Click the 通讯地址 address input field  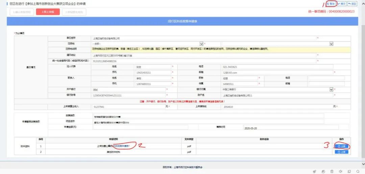[204, 56]
